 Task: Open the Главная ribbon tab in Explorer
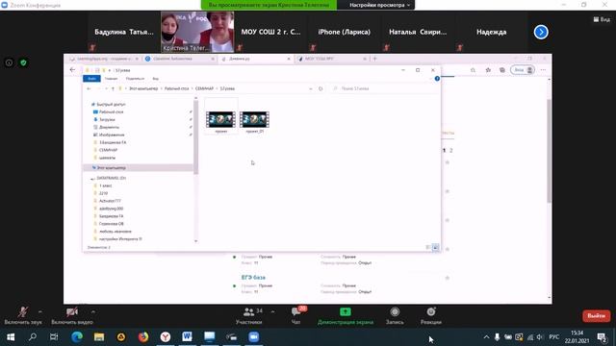[111, 79]
